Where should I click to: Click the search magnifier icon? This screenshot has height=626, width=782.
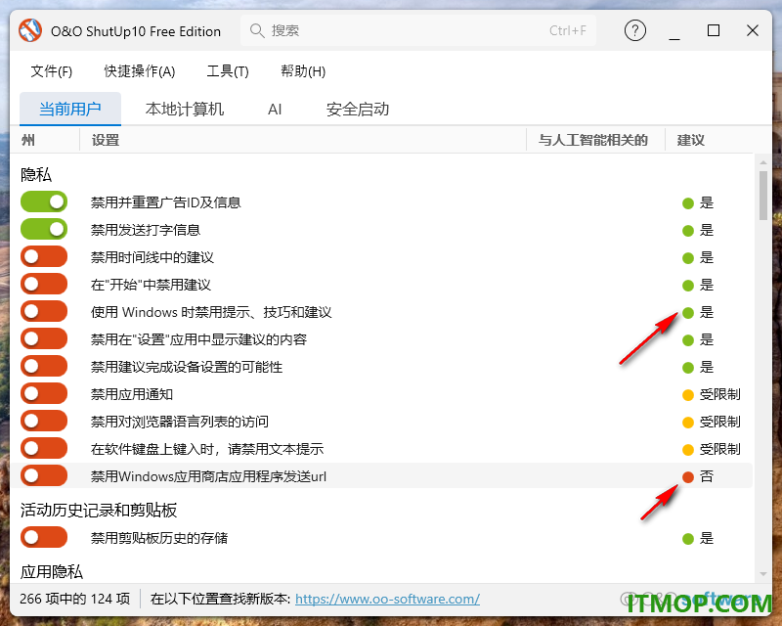[257, 31]
